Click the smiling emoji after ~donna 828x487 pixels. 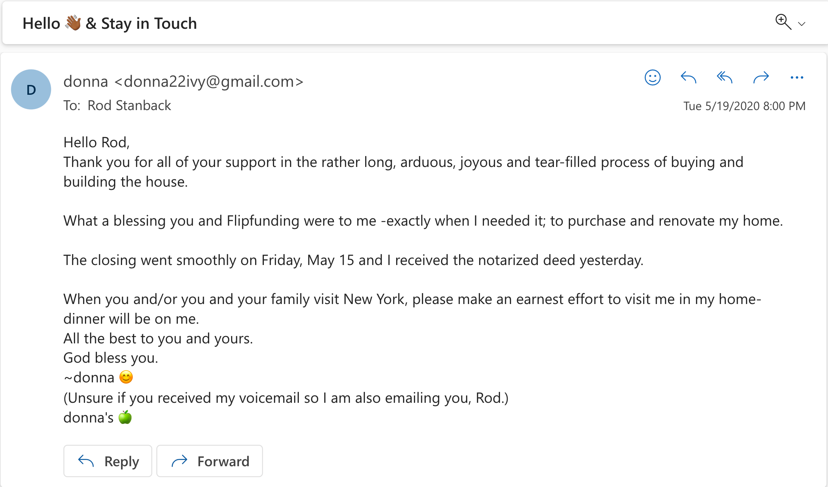pyautogui.click(x=126, y=377)
